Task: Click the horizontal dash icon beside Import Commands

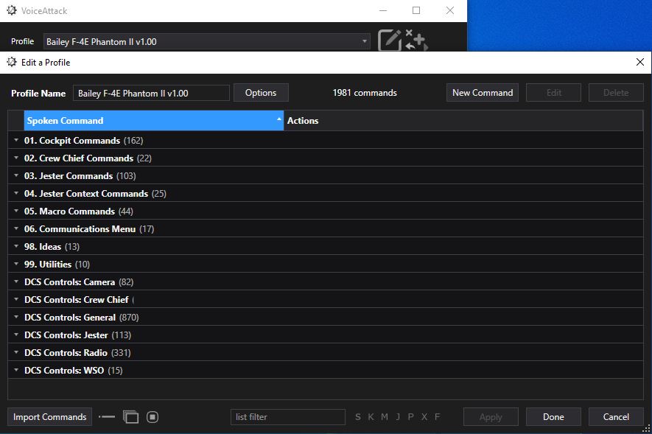Action: tap(107, 417)
